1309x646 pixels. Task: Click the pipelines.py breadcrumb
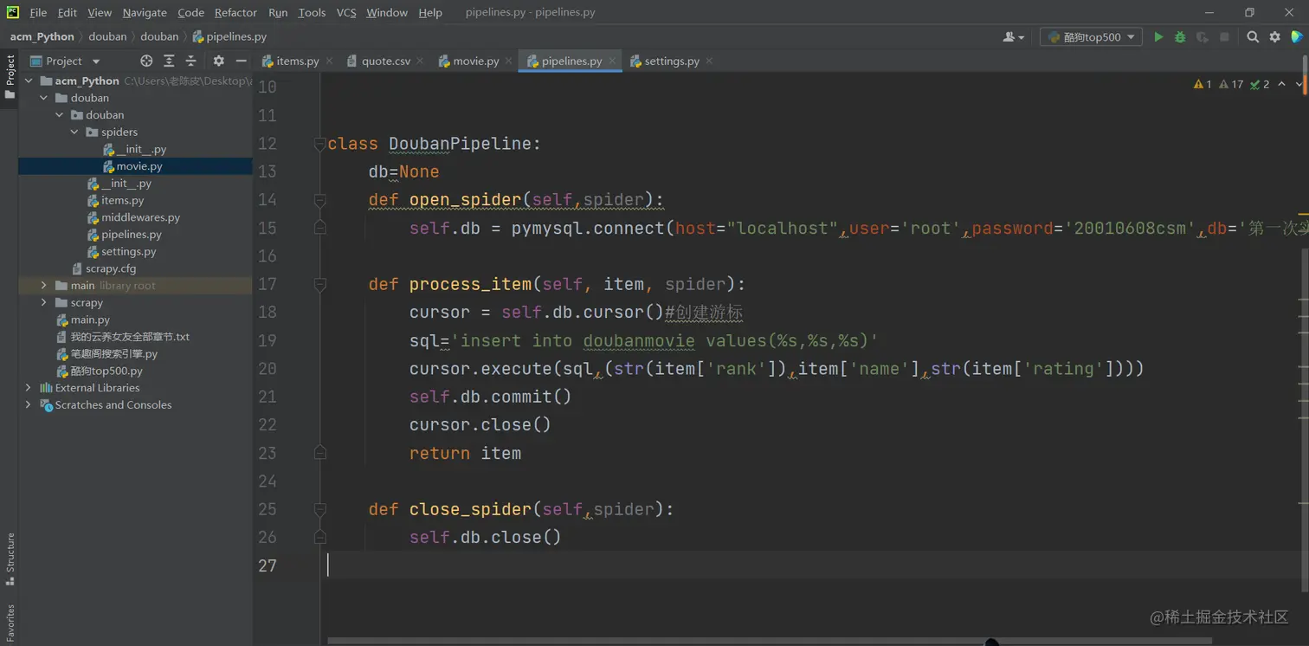pos(229,36)
